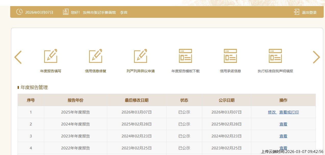The height and width of the screenshot is (155, 325).
Task: Select the 2024年年度报告 row cell
Action: [x=75, y=124]
